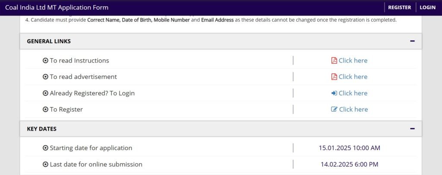The width and height of the screenshot is (442, 175).
Task: Click bullet icon before To read Instructions
Action: coord(45,61)
